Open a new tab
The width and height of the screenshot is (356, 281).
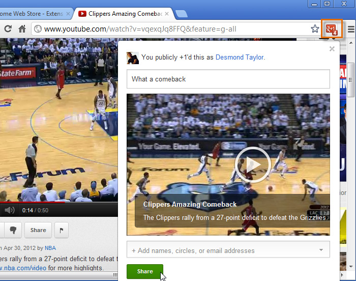point(182,14)
